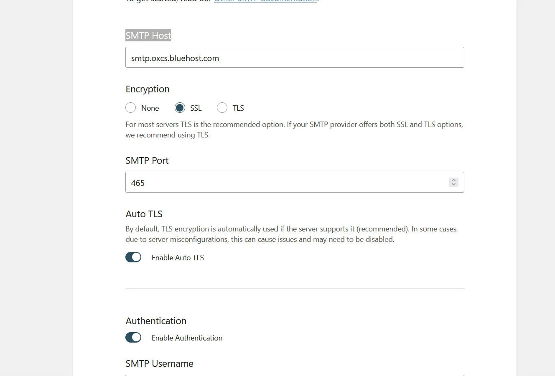Image resolution: width=555 pixels, height=376 pixels.
Task: Select the SSL encryption radio button
Action: (x=180, y=108)
